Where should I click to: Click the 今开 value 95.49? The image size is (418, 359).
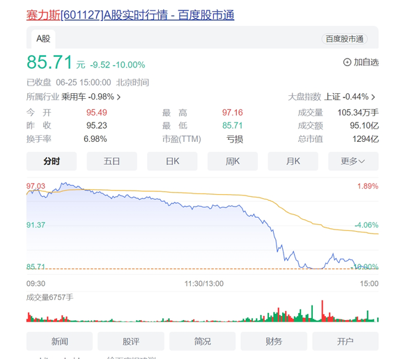point(97,113)
